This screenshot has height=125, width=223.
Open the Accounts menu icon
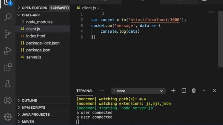[x=8, y=100]
